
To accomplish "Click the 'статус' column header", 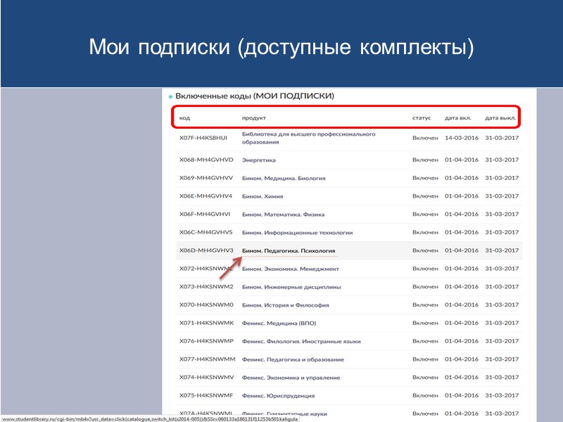I will click(x=422, y=118).
